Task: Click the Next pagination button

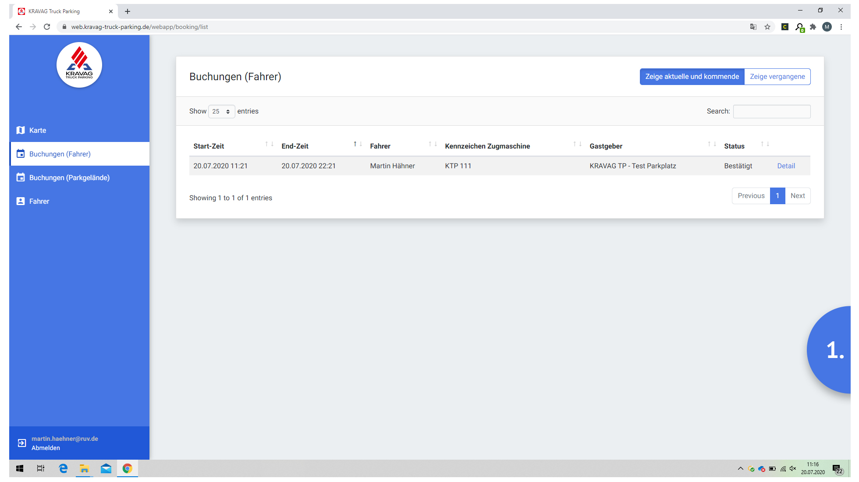Action: coord(797,195)
